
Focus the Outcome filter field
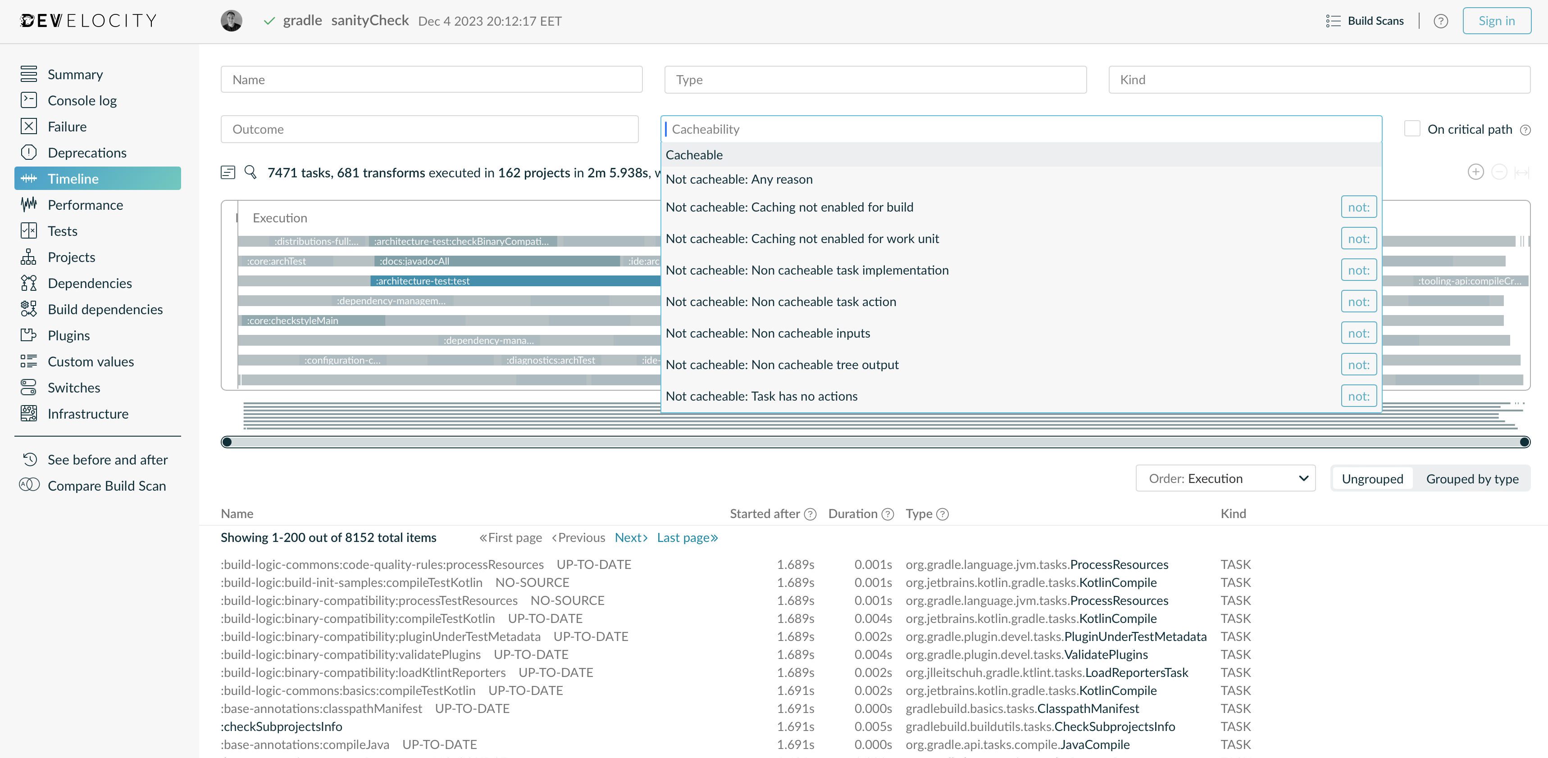coord(429,129)
